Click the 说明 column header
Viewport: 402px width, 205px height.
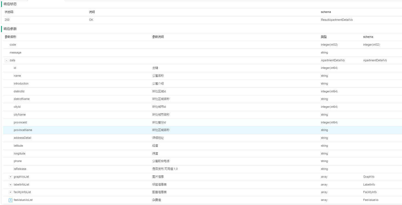coord(92,12)
